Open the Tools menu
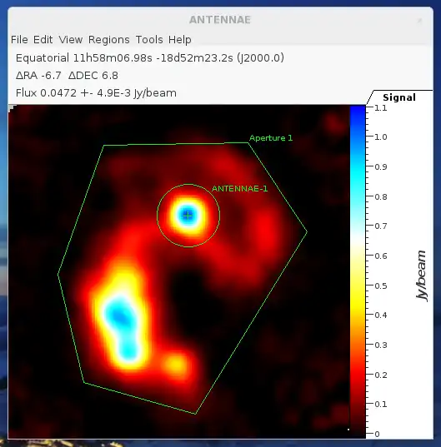Image resolution: width=441 pixels, height=447 pixels. click(149, 40)
